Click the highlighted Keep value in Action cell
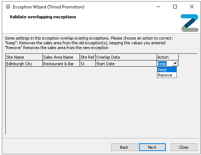201x155 pixels. (x=162, y=64)
